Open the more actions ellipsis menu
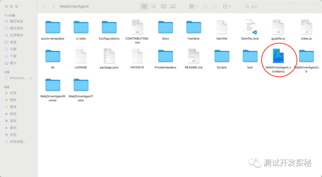 (x=227, y=7)
